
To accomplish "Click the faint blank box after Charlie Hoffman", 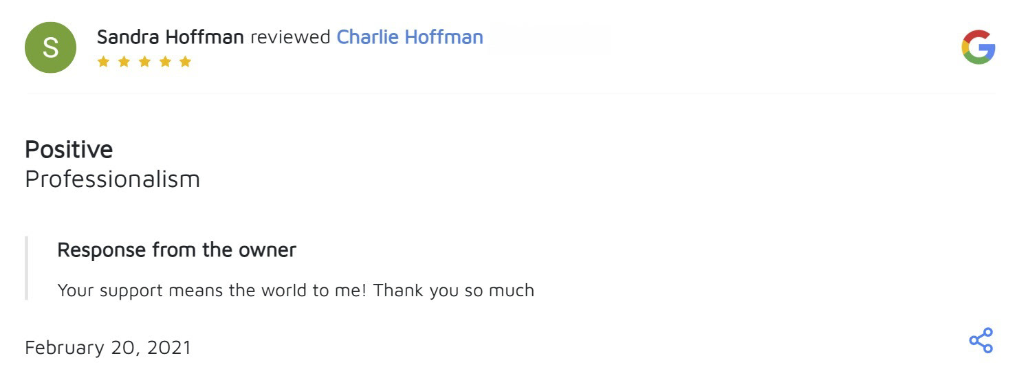I will (548, 38).
